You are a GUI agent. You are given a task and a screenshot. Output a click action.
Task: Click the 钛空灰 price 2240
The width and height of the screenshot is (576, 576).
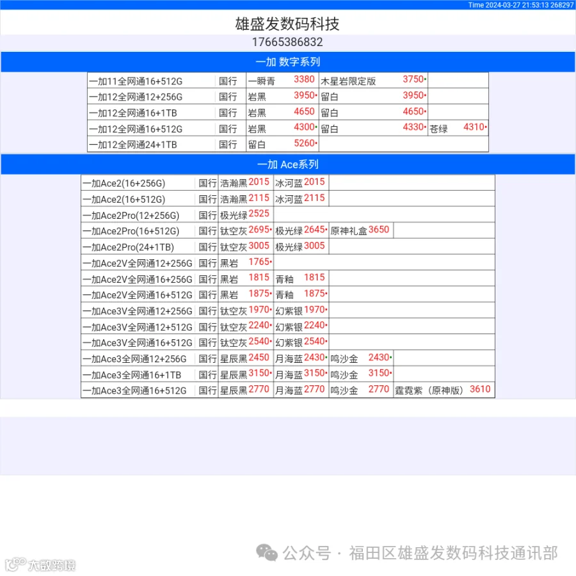point(259,325)
